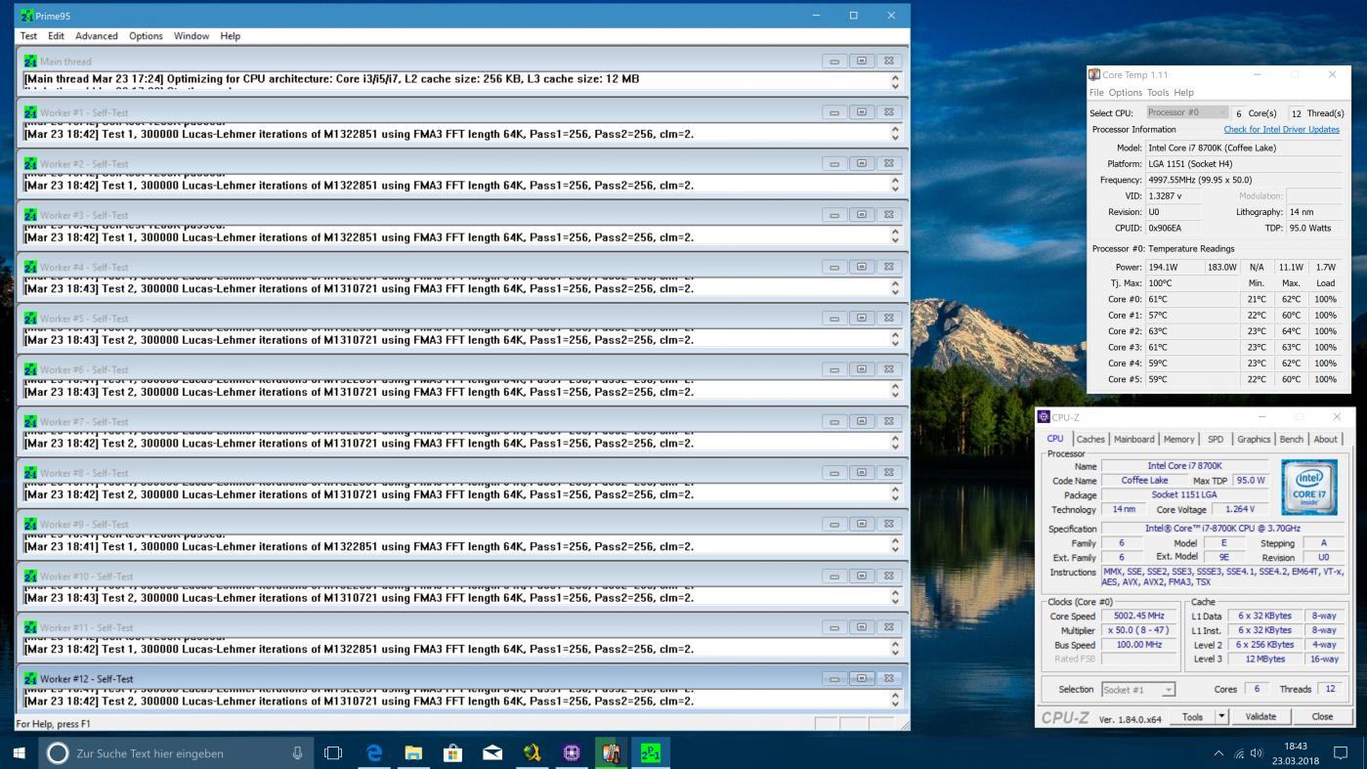Viewport: 1367px width, 769px height.
Task: Open the Core Temp Tools menu
Action: (x=1158, y=93)
